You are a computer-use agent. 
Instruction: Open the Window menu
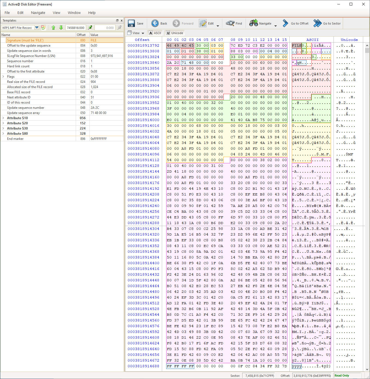point(74,13)
